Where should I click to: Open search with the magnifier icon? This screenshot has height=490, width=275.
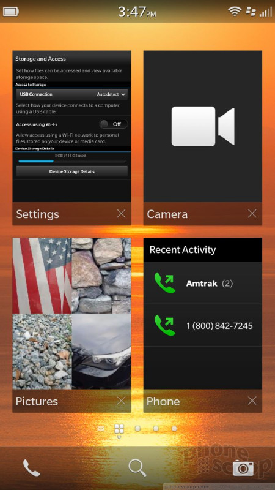coord(137,468)
